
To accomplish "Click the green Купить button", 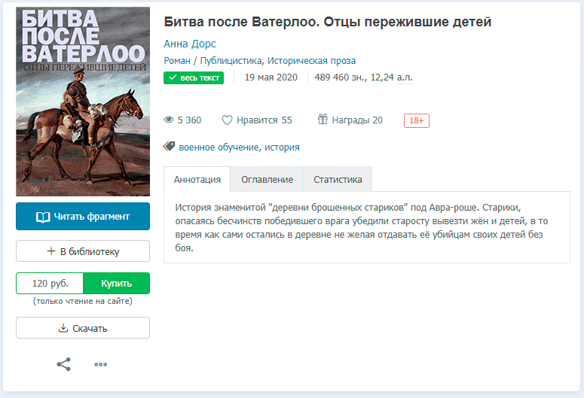I will coord(116,284).
